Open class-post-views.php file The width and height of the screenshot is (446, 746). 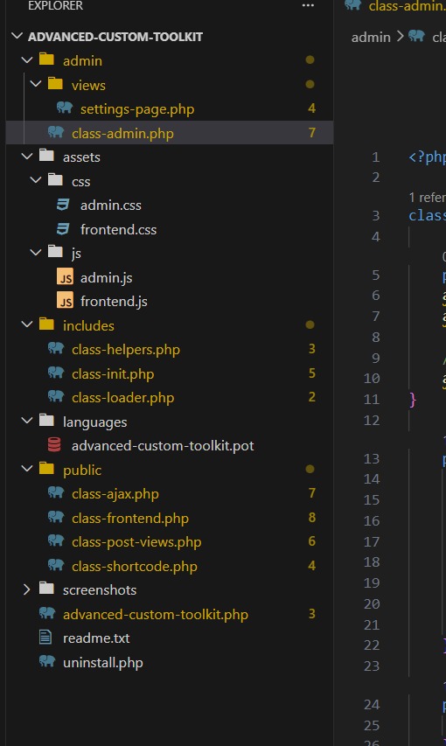pos(136,542)
